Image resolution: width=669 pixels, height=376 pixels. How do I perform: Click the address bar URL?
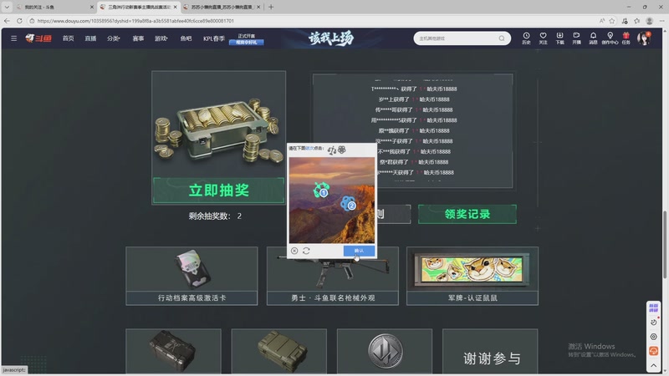135,20
